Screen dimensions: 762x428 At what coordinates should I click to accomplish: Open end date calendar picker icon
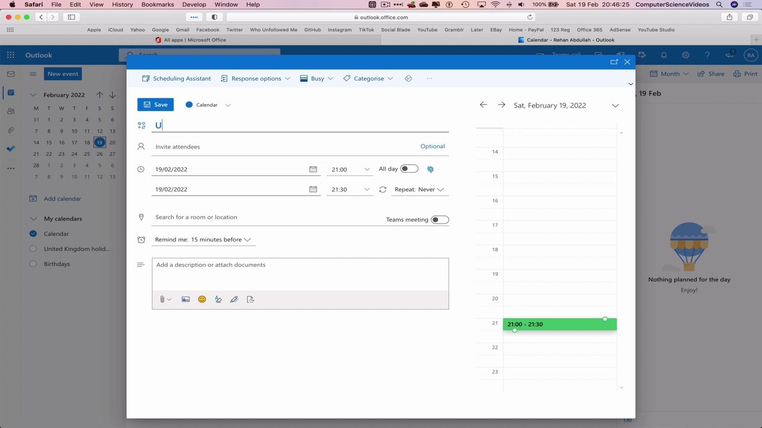tap(313, 190)
